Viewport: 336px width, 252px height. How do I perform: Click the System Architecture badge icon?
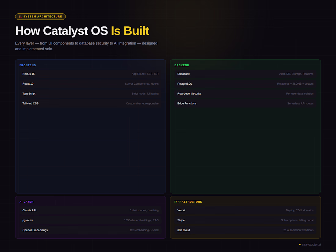(20, 17)
